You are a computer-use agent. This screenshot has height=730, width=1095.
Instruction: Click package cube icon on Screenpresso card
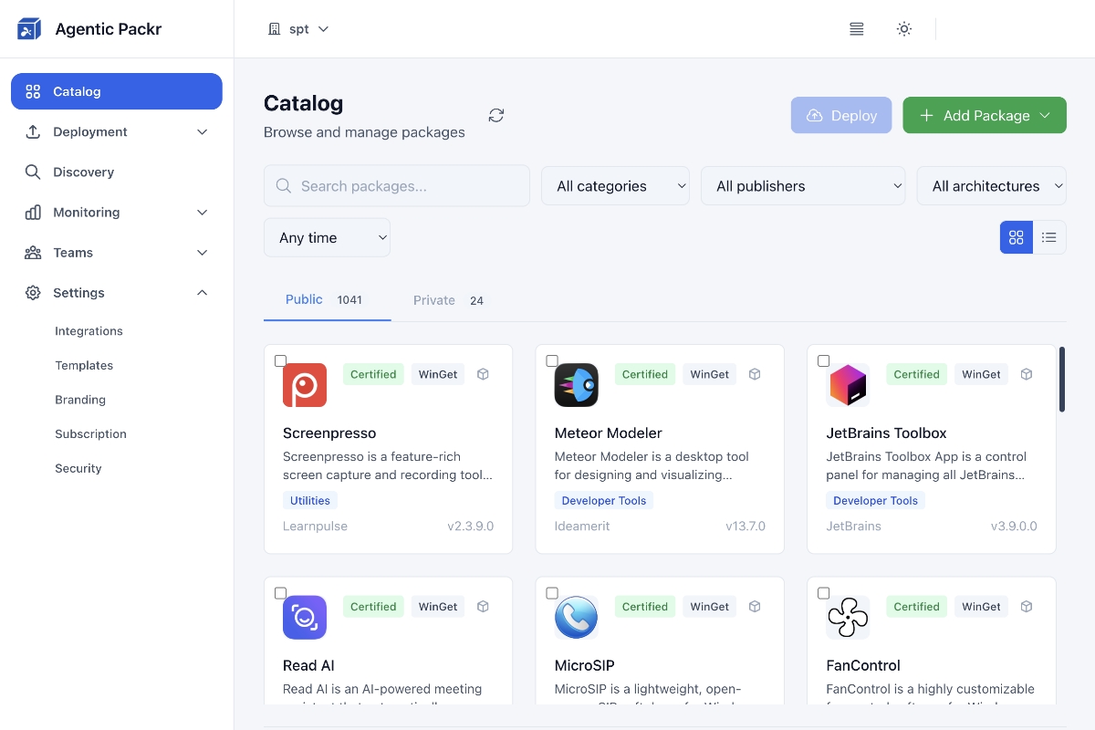pyautogui.click(x=484, y=374)
